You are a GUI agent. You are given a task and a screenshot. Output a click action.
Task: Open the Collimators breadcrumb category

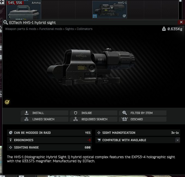(84, 29)
